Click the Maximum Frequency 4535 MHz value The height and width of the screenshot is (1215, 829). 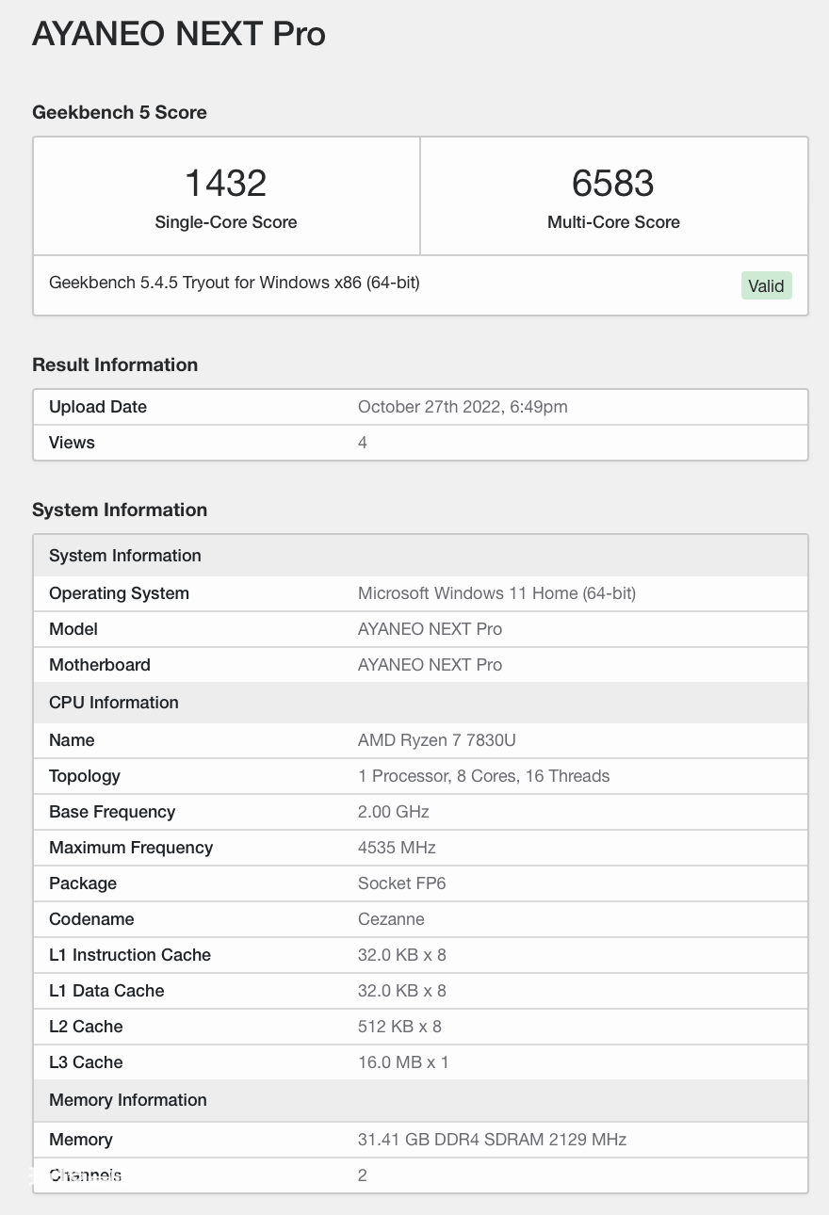397,848
